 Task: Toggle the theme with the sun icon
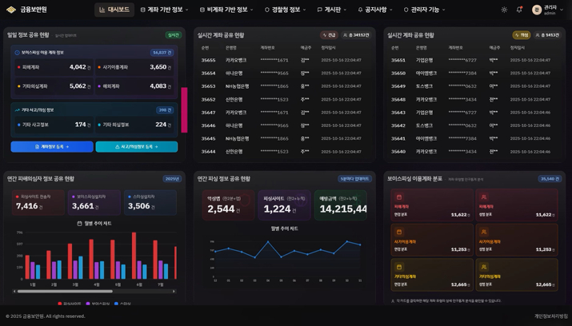(504, 10)
